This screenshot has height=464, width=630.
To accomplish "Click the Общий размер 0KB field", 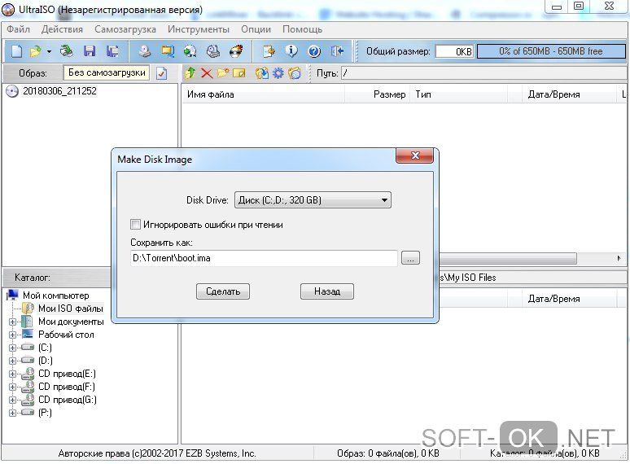I will pos(455,51).
